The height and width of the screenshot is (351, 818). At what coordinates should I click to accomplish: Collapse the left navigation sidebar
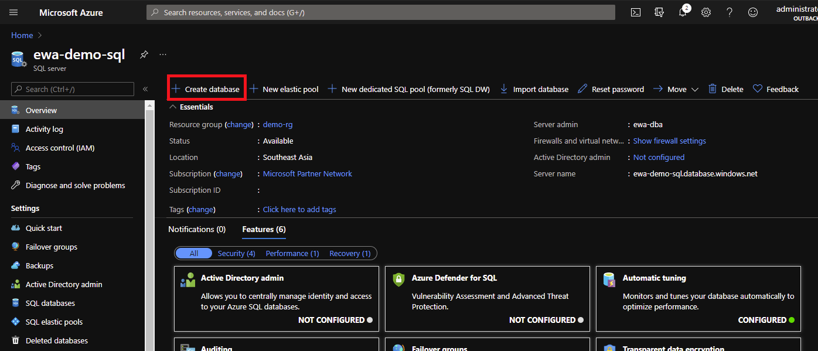(145, 89)
